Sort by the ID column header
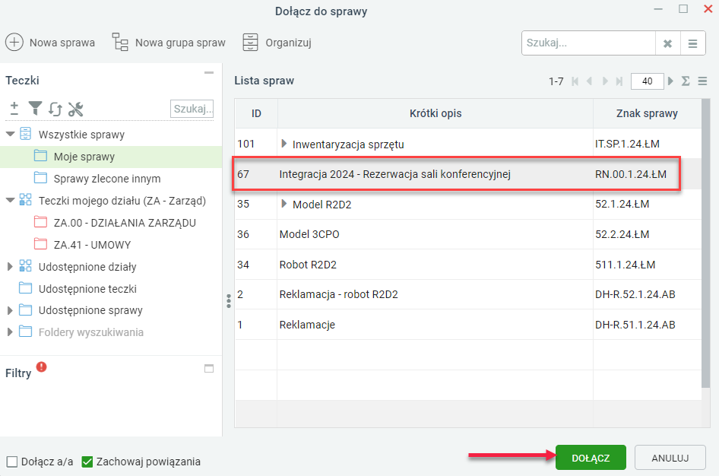 (x=256, y=113)
